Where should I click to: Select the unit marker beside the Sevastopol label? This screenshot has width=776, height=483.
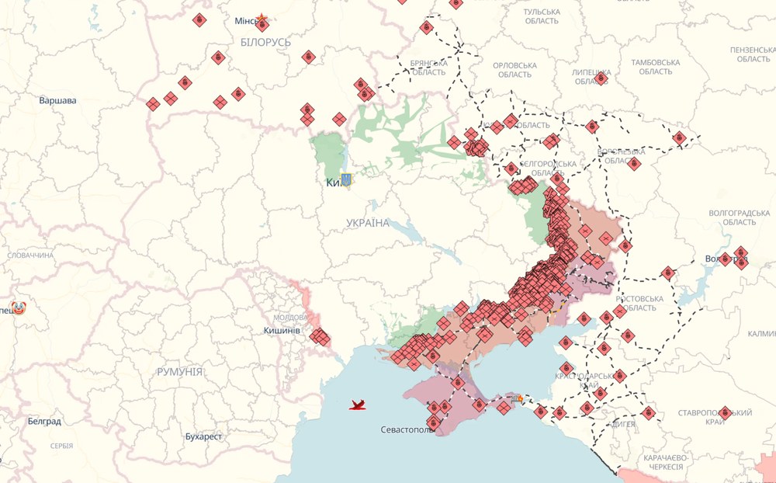point(433,422)
